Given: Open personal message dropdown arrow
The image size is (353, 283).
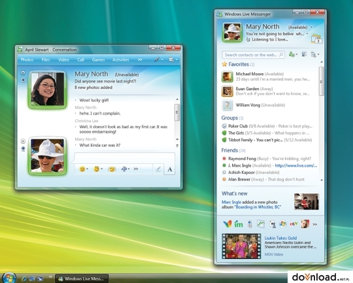Looking at the screenshot, I should 307,34.
